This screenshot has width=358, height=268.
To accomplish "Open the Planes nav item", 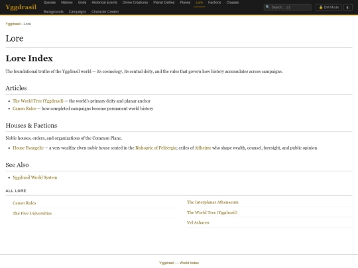I will coord(185,3).
